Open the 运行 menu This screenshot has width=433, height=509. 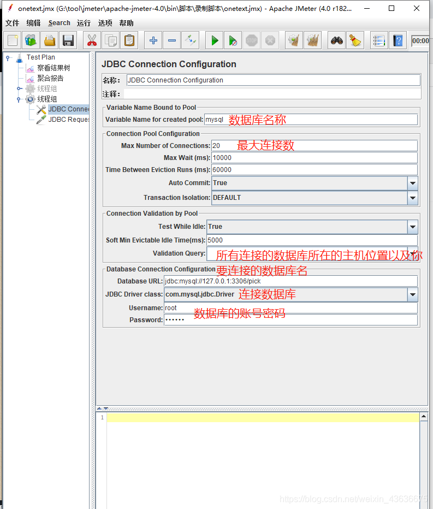[x=84, y=23]
